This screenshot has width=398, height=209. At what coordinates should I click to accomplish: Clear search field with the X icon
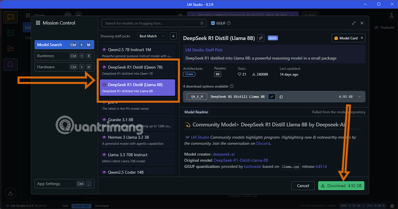(x=202, y=23)
